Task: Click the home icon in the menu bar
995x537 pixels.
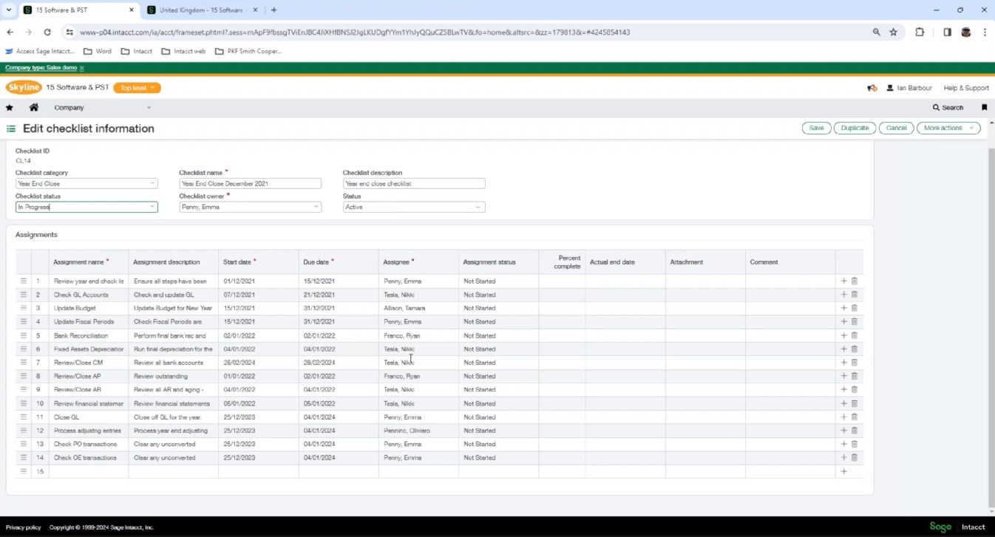Action: tap(33, 107)
